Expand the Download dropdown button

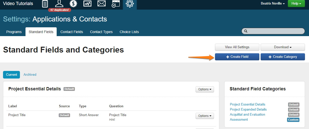click(x=283, y=47)
